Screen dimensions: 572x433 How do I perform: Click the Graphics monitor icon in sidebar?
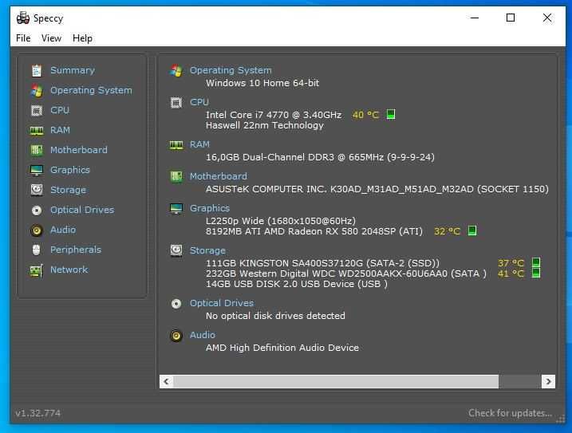click(x=37, y=170)
